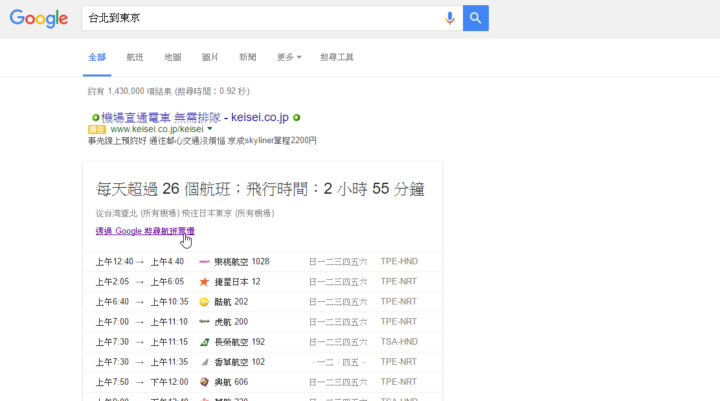Switch to the 地圖 tab
Viewport: 720px width, 401px height.
click(172, 57)
